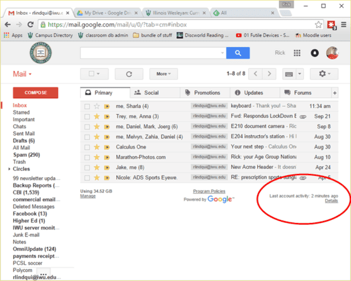Select checkbox for E210 document camera email

[87, 127]
